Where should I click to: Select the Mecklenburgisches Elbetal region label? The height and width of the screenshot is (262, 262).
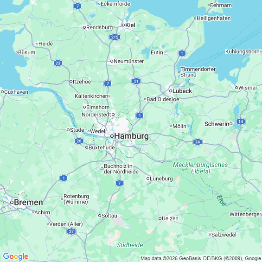coord(200,168)
